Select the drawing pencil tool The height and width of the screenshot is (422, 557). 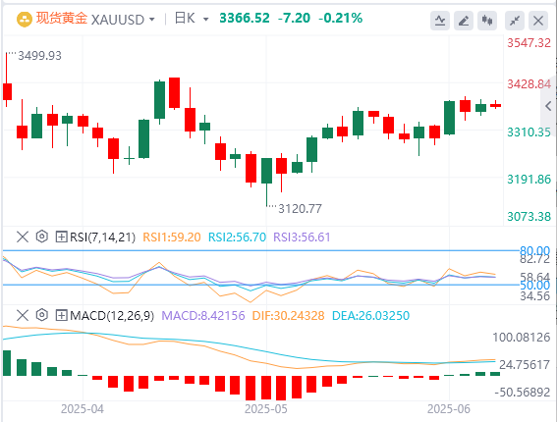[x=464, y=21]
